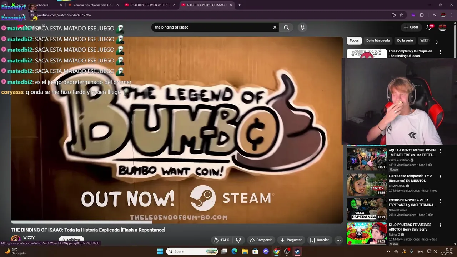Open a new browser tab

[239, 5]
